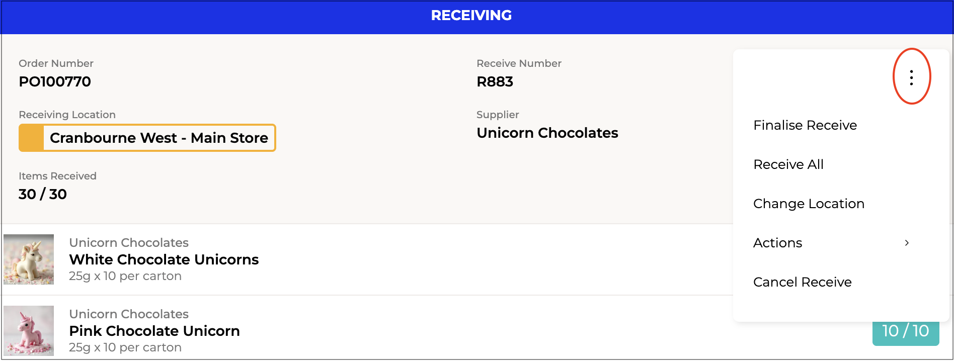The height and width of the screenshot is (362, 954).
Task: Click the Unicorn Chocolates supplier name in header
Action: point(547,133)
